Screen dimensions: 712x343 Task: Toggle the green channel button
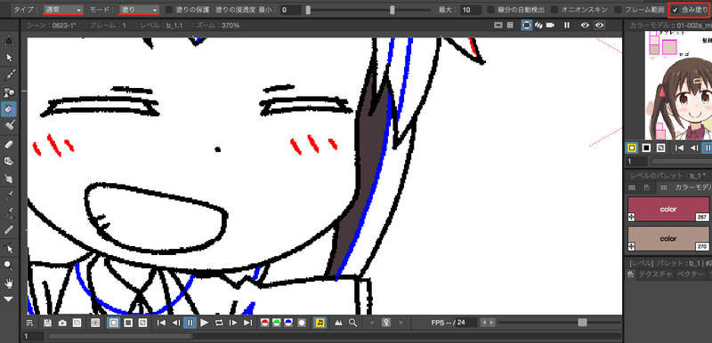[x=277, y=323]
